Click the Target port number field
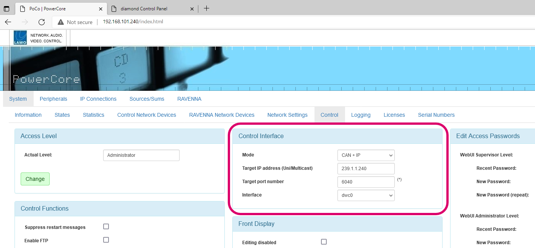The height and width of the screenshot is (248, 535). point(366,182)
